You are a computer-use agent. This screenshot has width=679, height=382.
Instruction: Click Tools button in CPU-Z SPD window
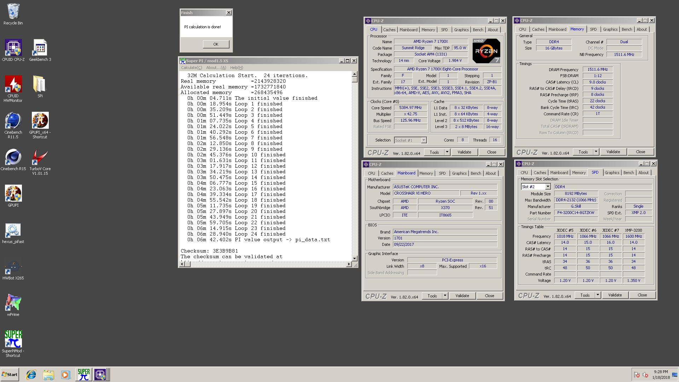[585, 295]
